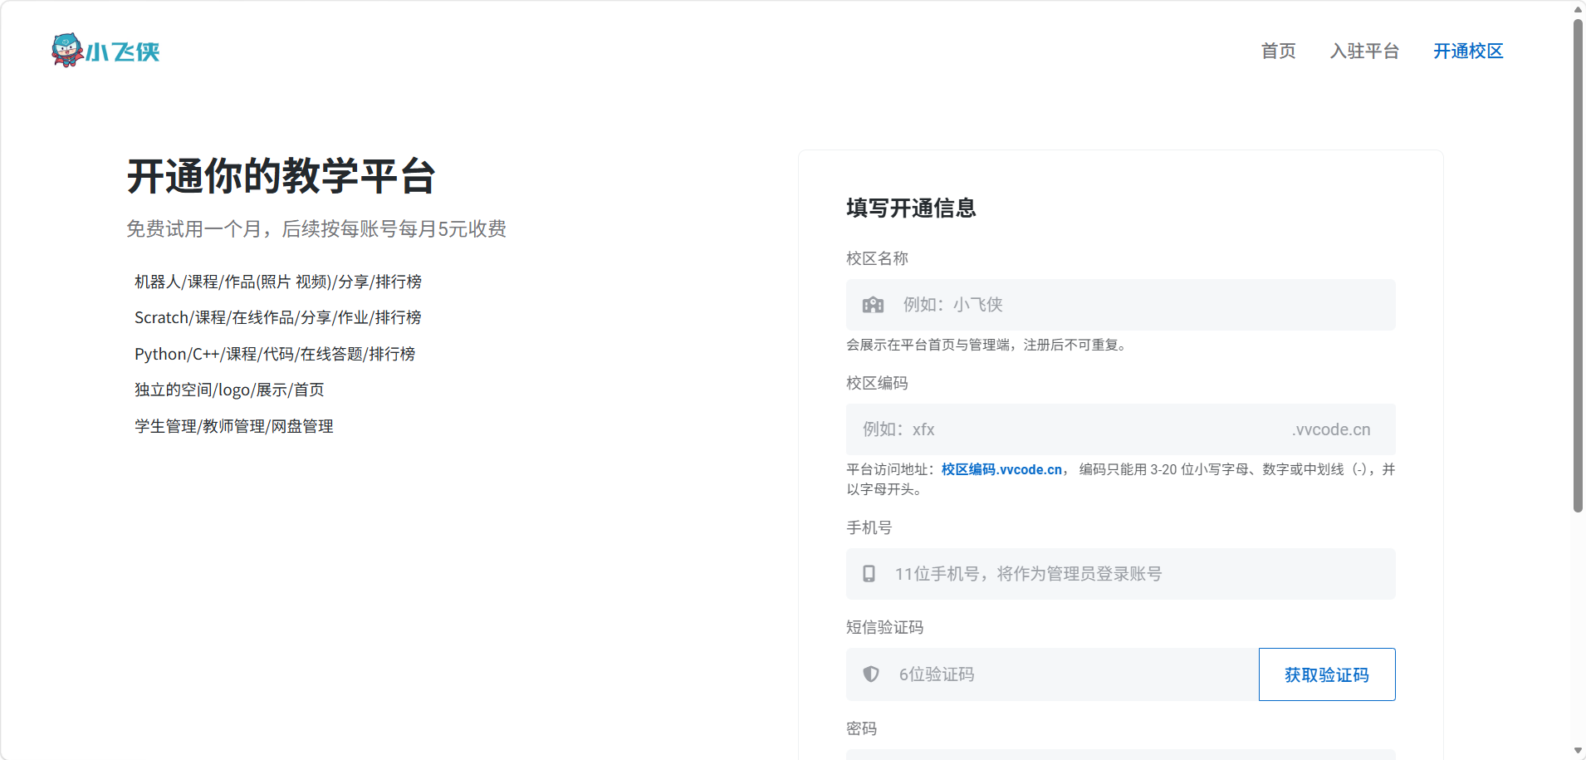Select 开通校区 navigation item
The width and height of the screenshot is (1586, 760).
click(x=1468, y=51)
